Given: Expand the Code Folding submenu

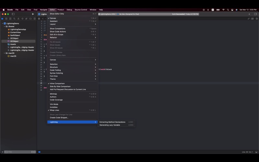Looking at the screenshot, I should 72,70.
